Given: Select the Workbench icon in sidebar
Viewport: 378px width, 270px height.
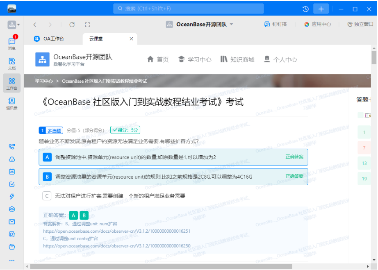Looking at the screenshot, I should click(x=12, y=84).
